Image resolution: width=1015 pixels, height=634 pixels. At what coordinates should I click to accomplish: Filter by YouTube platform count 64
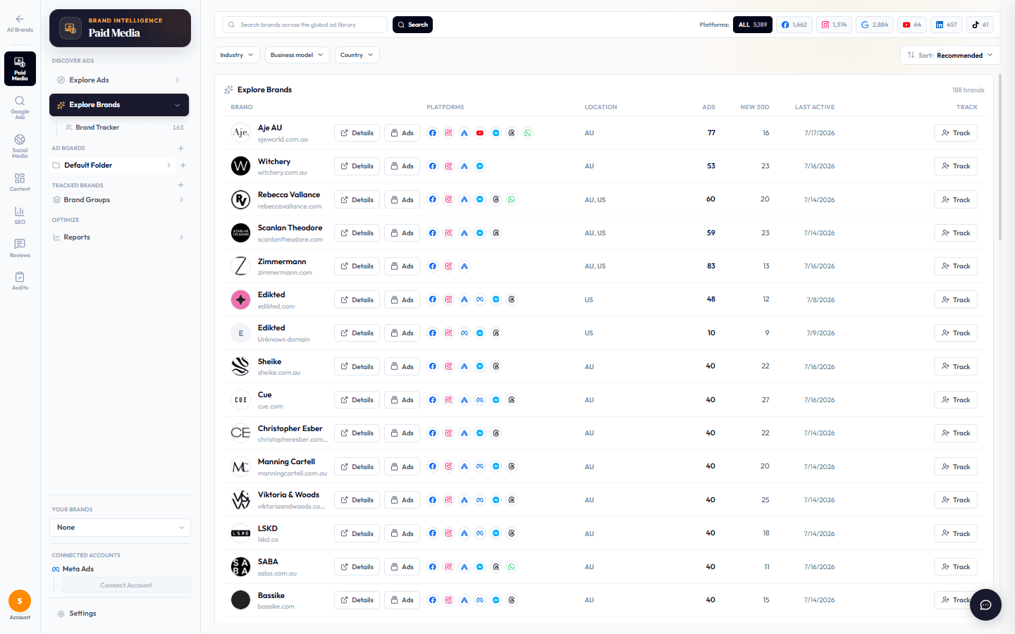point(912,25)
